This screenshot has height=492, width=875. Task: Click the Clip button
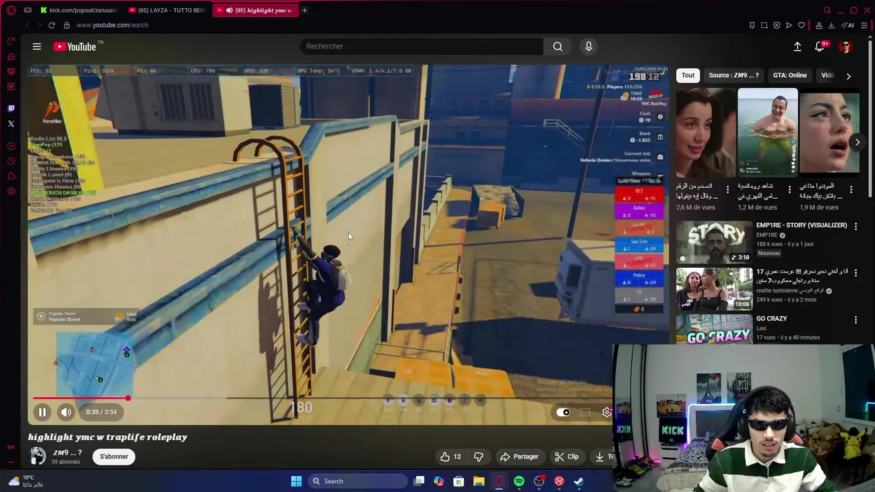click(567, 456)
